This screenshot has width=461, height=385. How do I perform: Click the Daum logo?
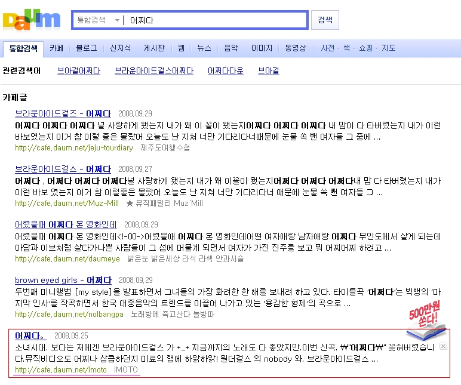pos(32,20)
